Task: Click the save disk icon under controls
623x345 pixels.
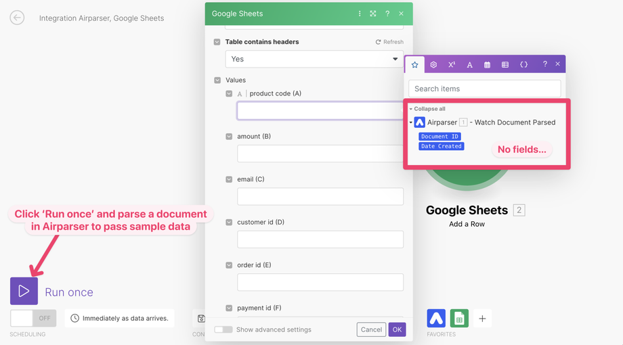Action: tap(201, 318)
